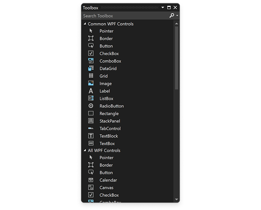Click the search magnifier icon
The height and width of the screenshot is (210, 261).
click(172, 15)
